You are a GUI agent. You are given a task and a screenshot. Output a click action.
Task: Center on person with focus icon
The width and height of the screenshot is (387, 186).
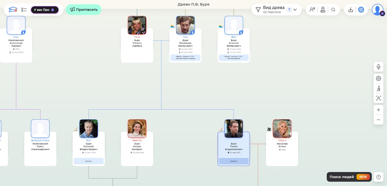click(378, 98)
